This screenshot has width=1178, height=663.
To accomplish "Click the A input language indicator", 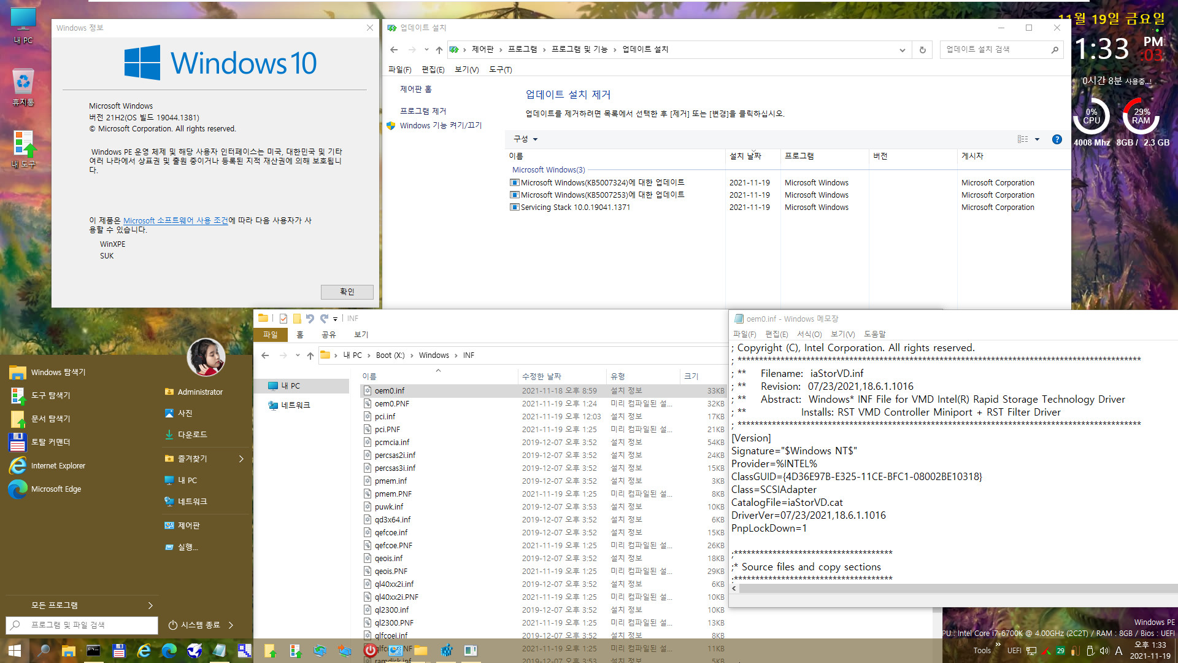I will click(x=1118, y=651).
